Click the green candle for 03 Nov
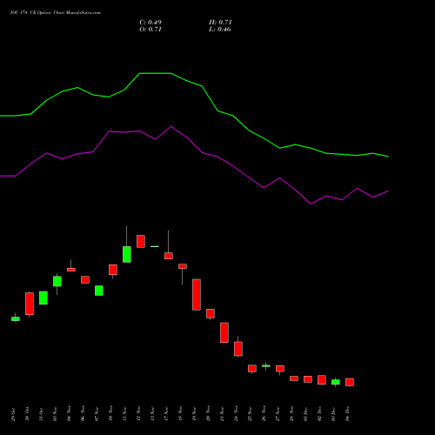Screen dimensions: 435x435 pyautogui.click(x=57, y=281)
